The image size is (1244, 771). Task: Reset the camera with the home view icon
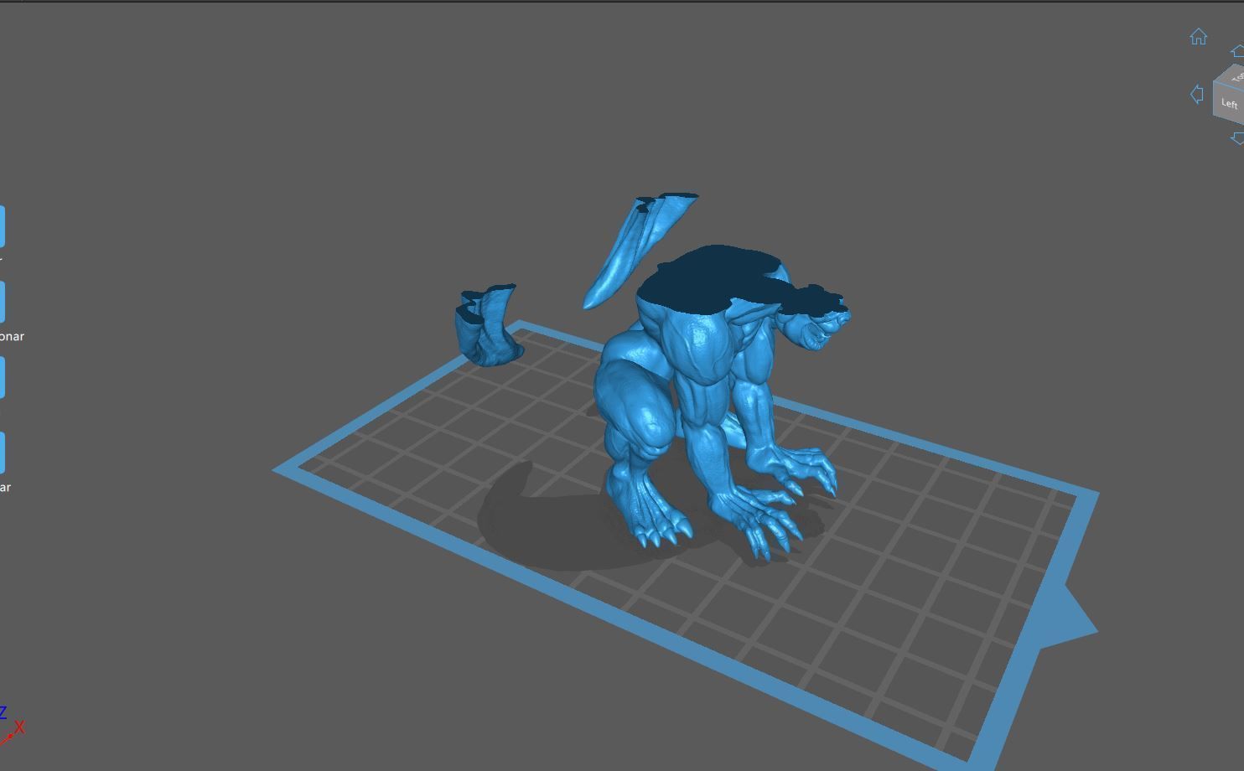tap(1199, 37)
